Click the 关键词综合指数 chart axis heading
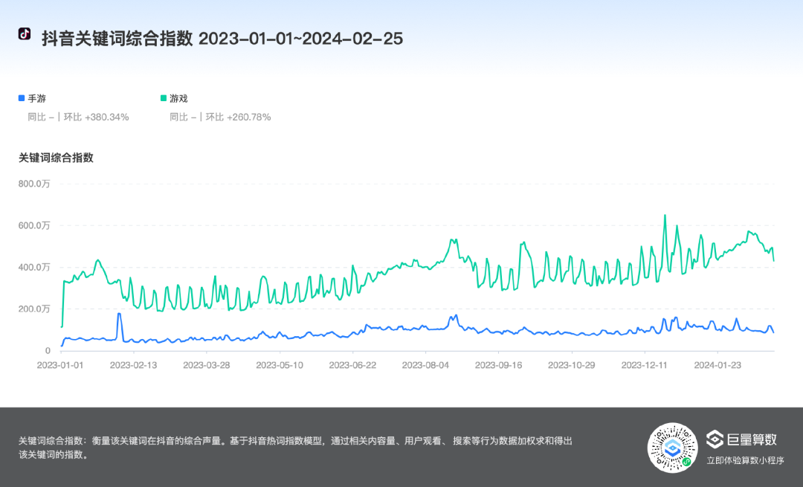 56,157
